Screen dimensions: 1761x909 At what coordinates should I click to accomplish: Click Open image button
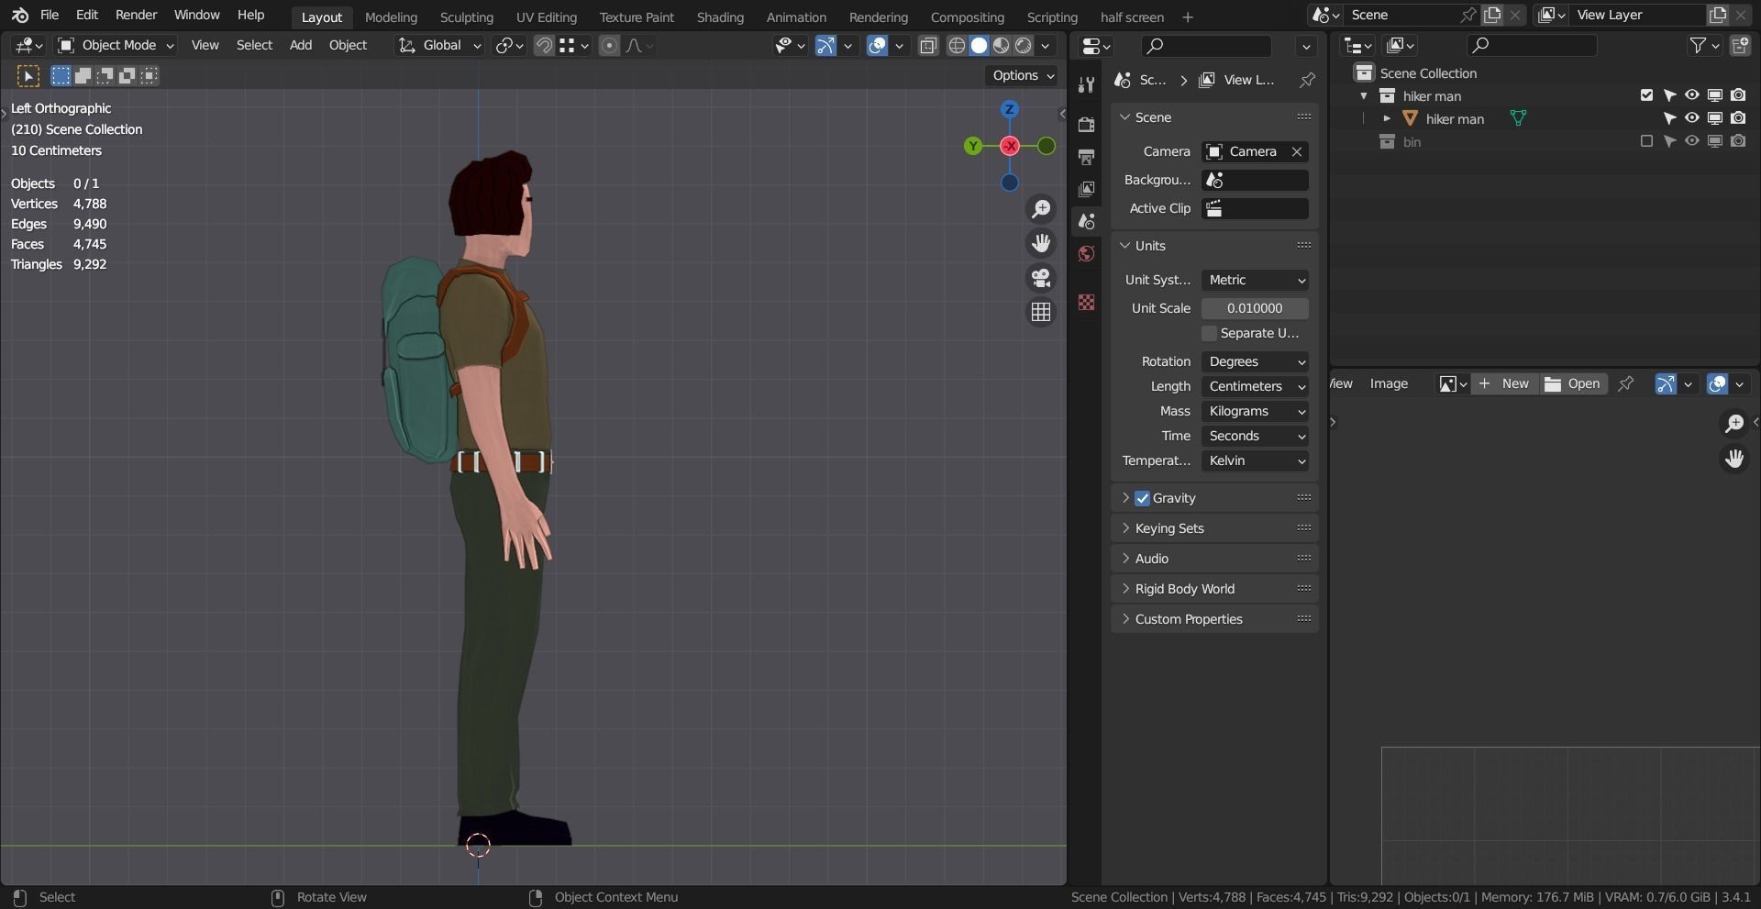point(1572,384)
